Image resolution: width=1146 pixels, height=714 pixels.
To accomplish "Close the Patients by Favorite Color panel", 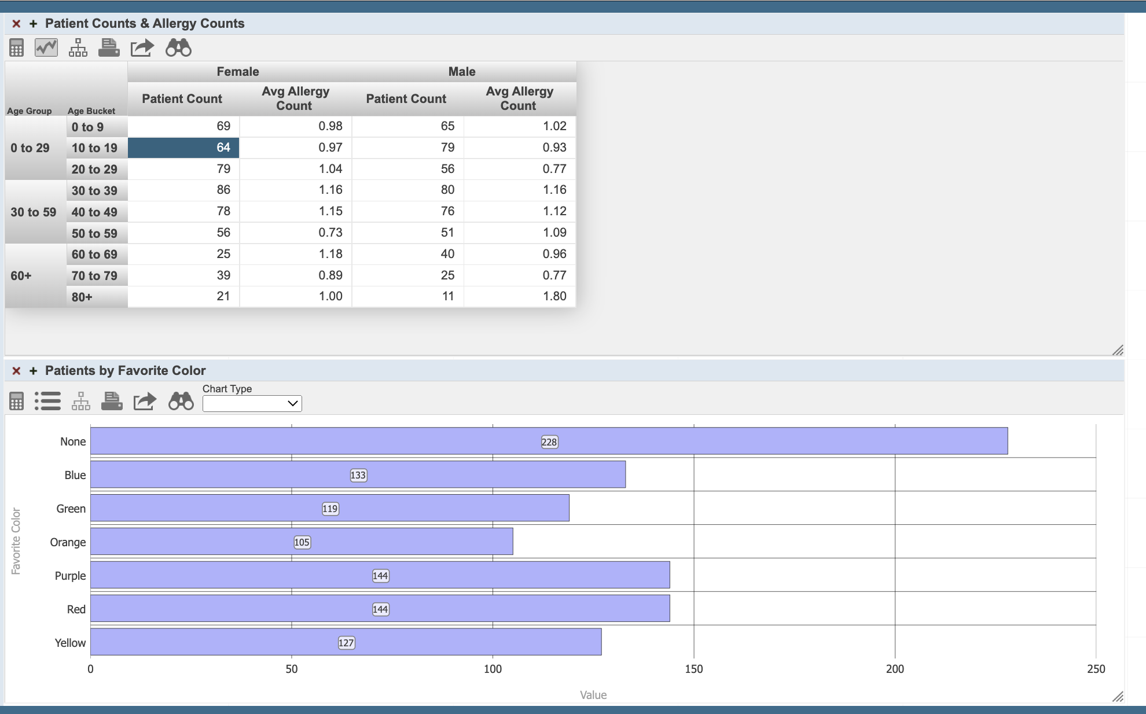I will click(x=16, y=370).
